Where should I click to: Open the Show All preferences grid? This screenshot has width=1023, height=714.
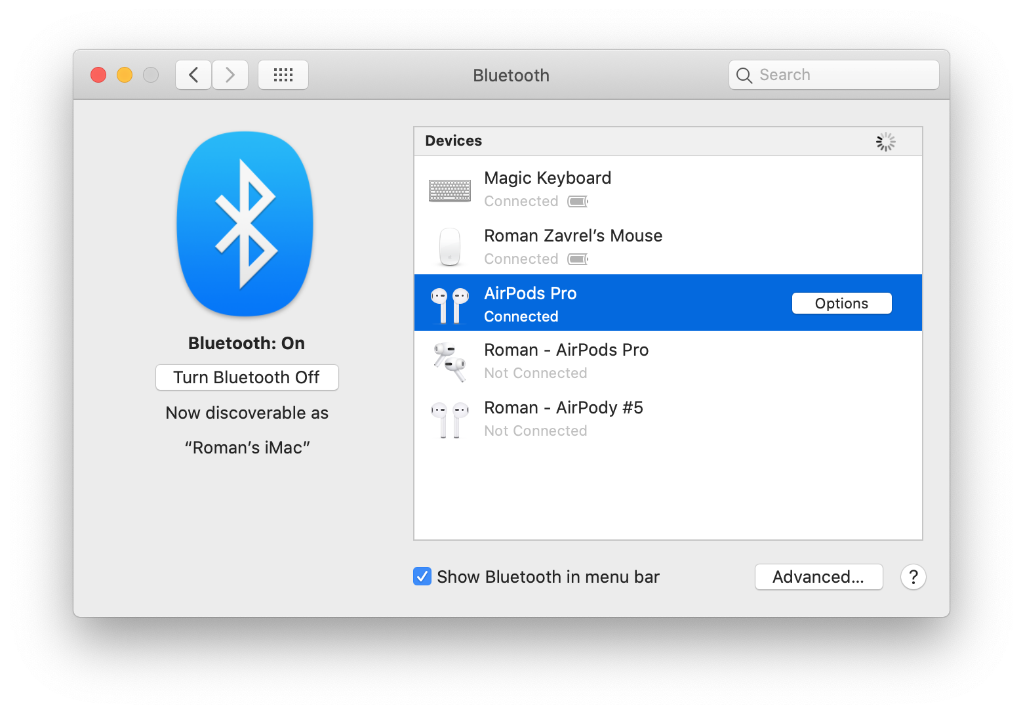(x=283, y=75)
